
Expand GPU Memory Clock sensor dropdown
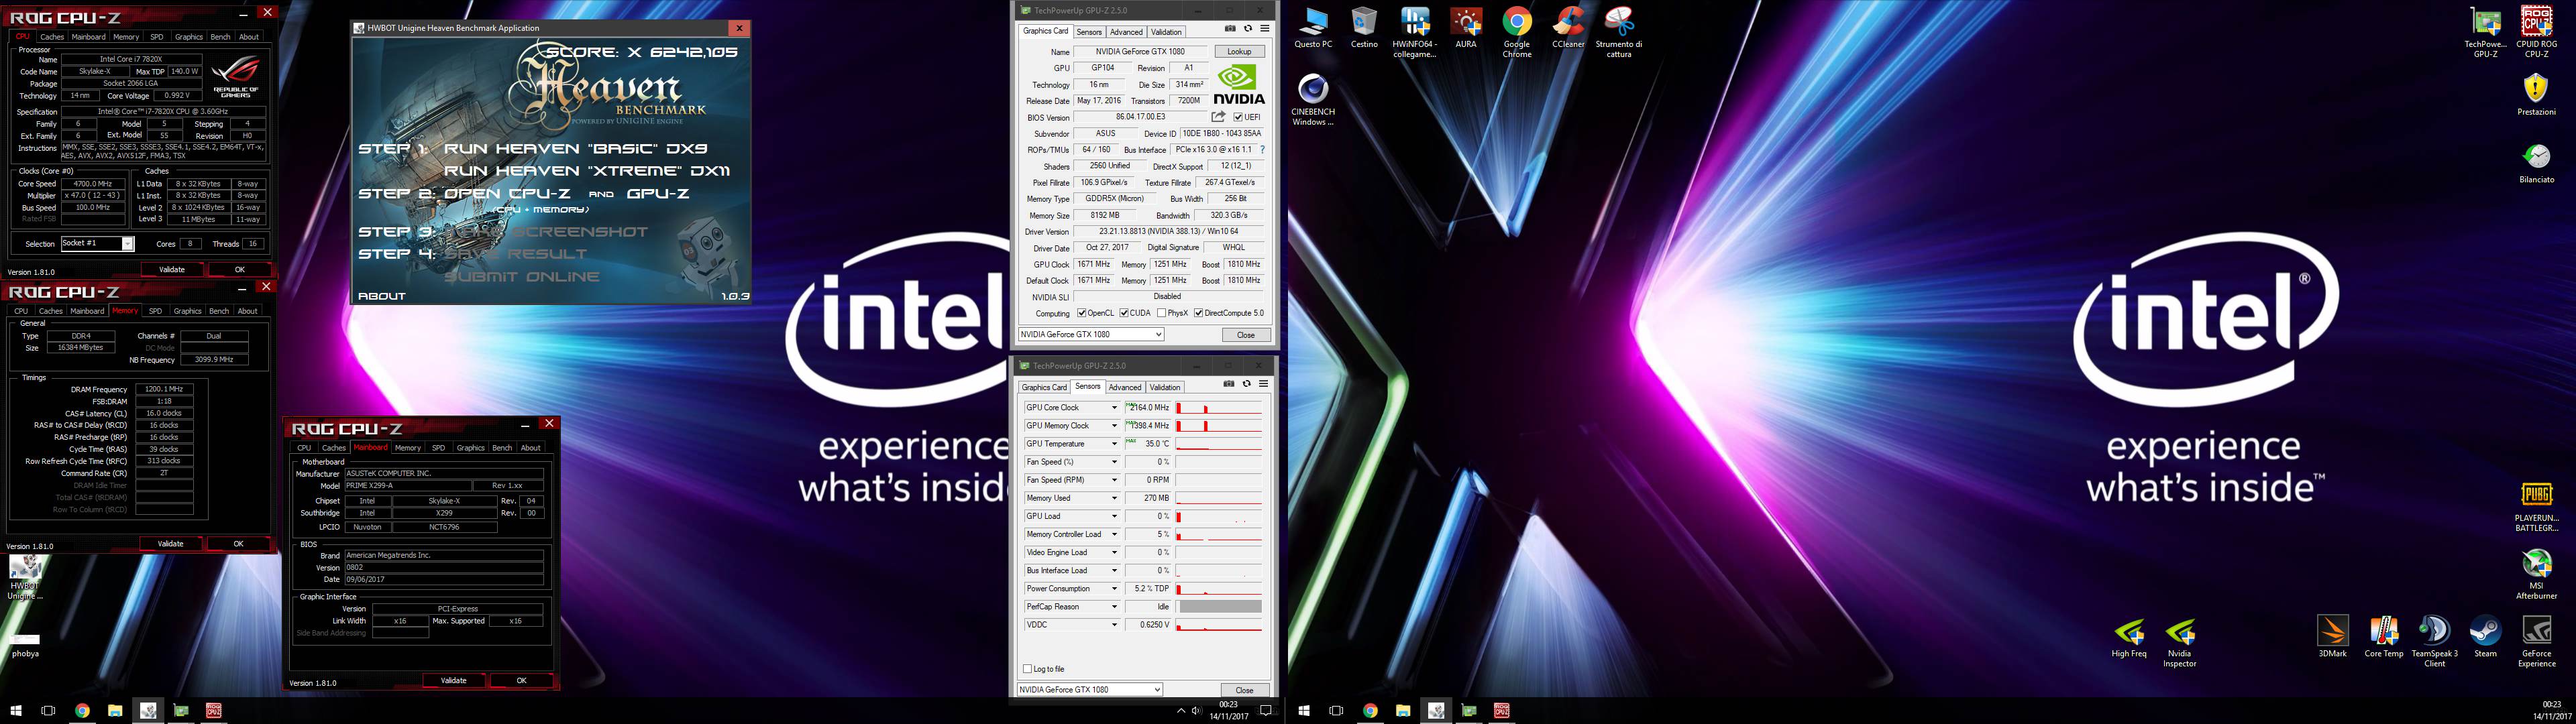(x=1114, y=426)
